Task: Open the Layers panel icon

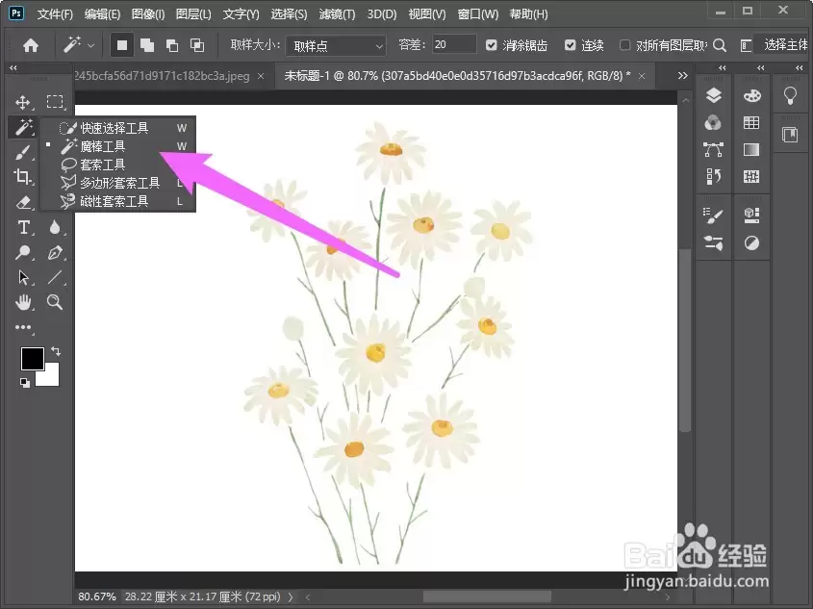Action: tap(714, 95)
